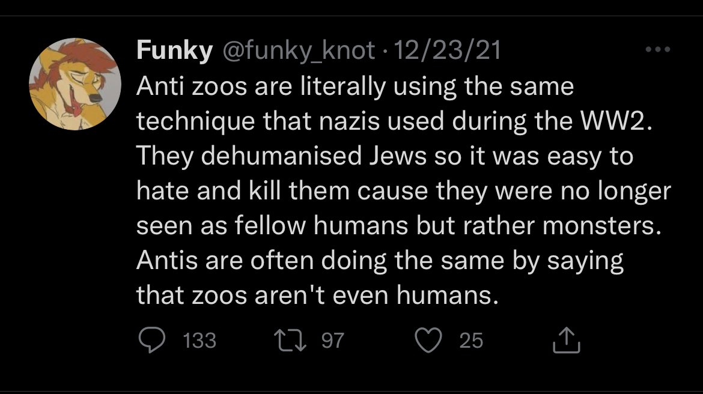Share the tweet via the upload arrow icon
The width and height of the screenshot is (703, 394).
point(566,340)
